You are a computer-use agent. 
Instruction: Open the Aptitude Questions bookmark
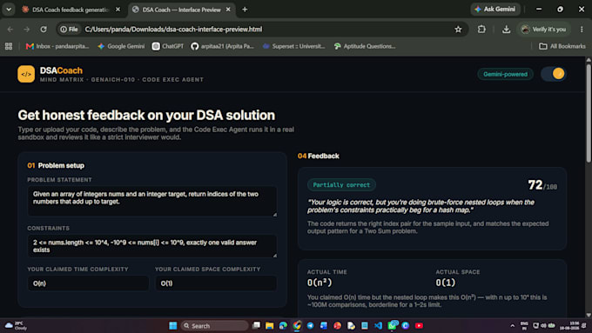[365, 46]
